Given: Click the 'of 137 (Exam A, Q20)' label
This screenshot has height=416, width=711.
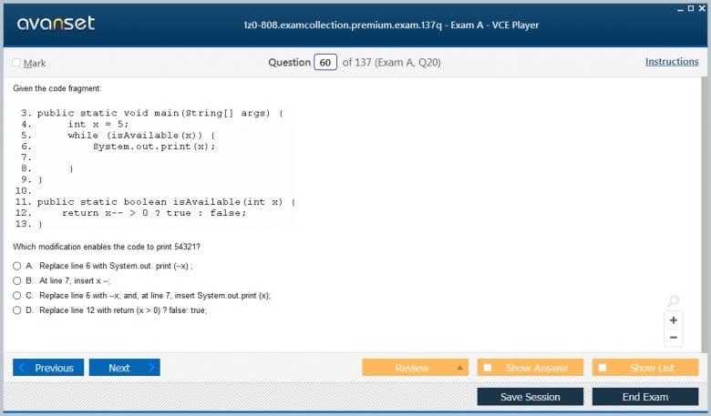Looking at the screenshot, I should [x=391, y=63].
